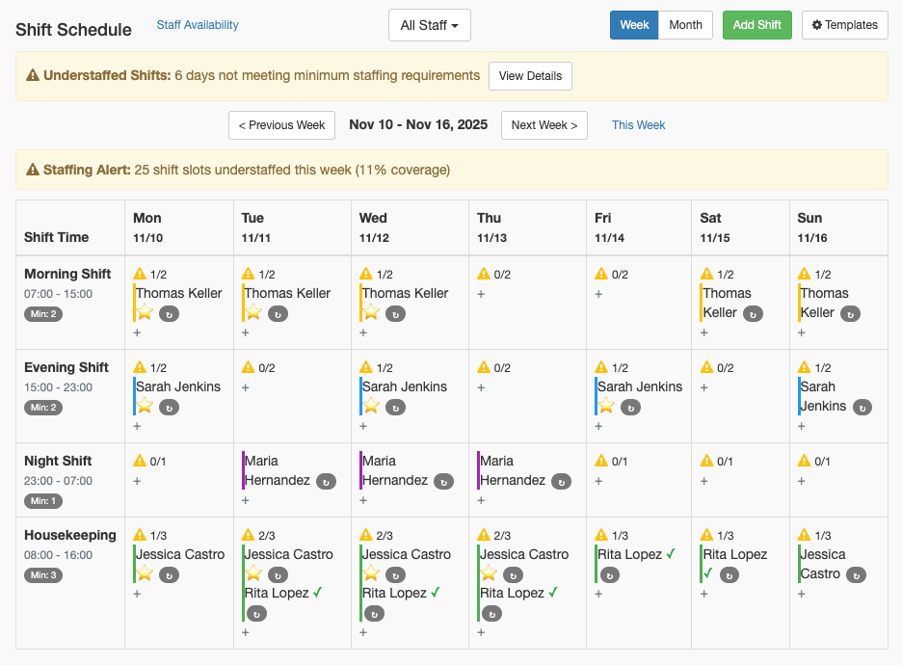Click star icon on Monday Morning Shift
902x665 pixels.
coord(145,312)
